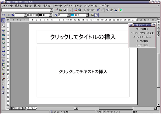161x114 pixels.
Task: Click the blue fill color swatch
Action: [x=73, y=15]
